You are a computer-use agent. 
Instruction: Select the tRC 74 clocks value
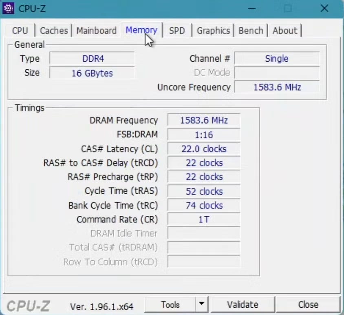point(204,205)
